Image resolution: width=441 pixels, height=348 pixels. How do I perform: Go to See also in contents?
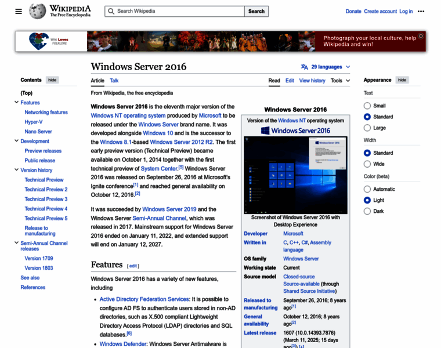[30, 278]
